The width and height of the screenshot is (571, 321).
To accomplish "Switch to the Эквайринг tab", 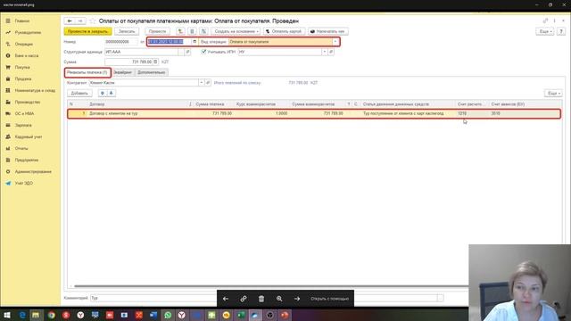I will [123, 72].
